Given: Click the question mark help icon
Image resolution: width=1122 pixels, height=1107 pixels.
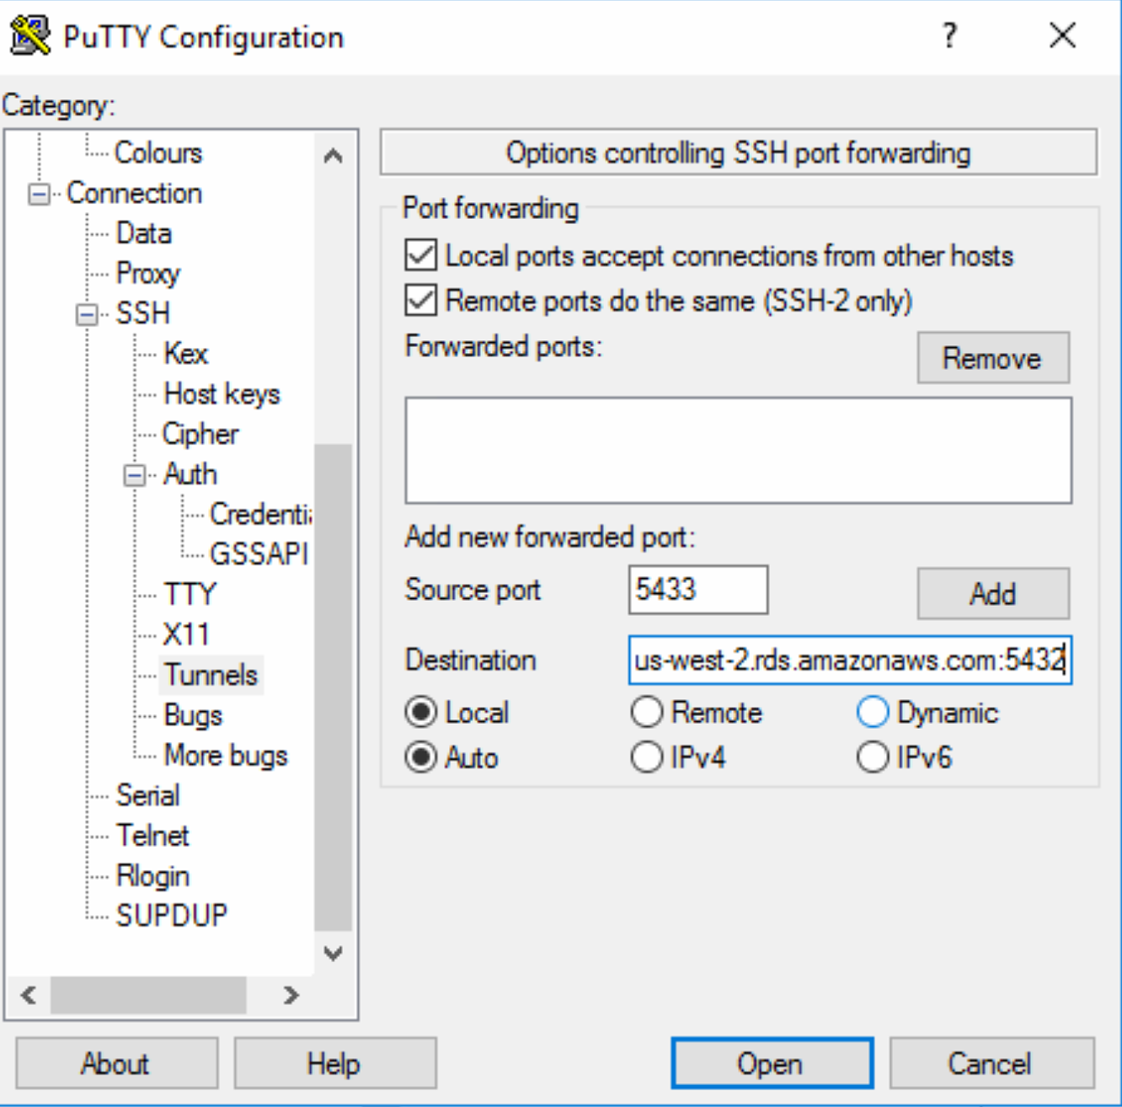Looking at the screenshot, I should click(949, 35).
